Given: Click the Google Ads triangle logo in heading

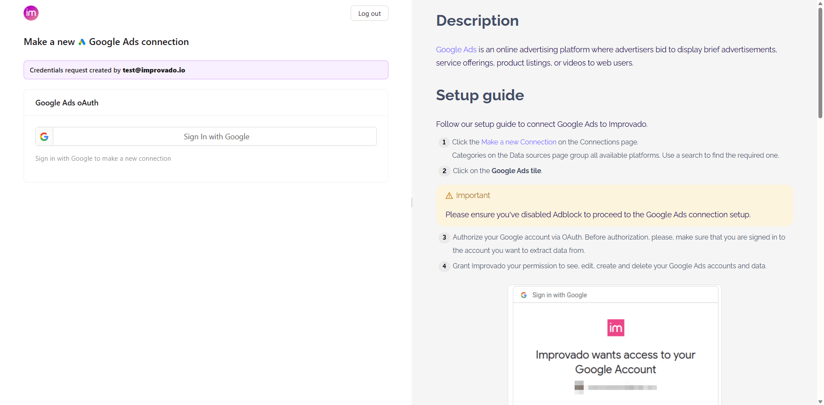Looking at the screenshot, I should coord(82,42).
